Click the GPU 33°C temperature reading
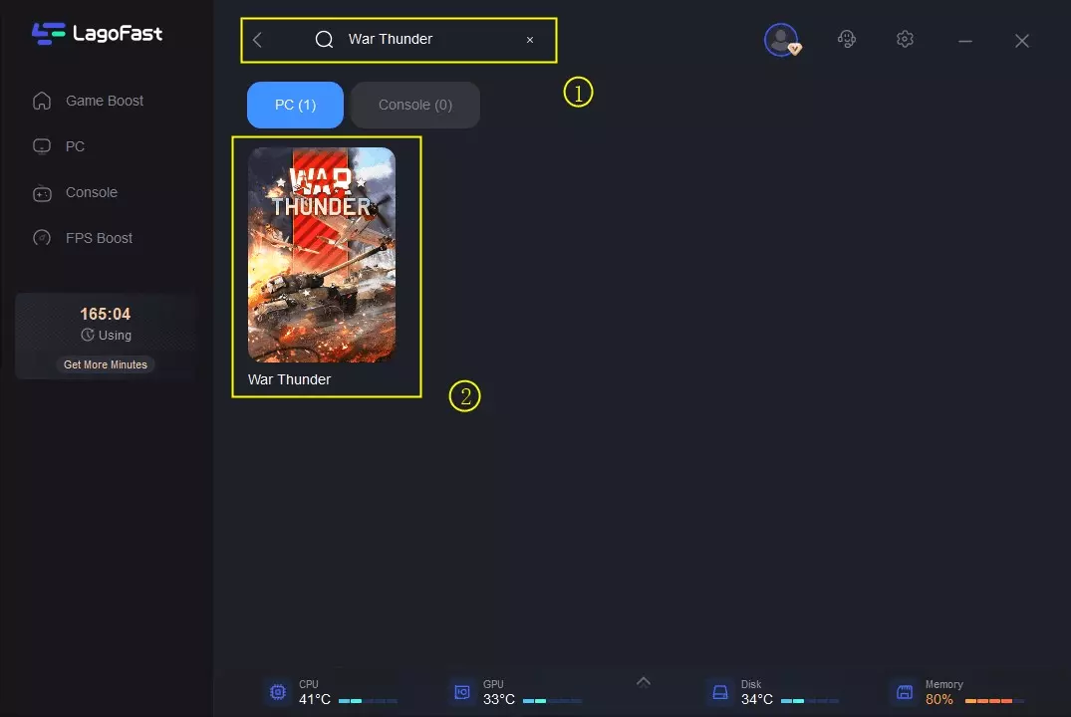 click(499, 700)
